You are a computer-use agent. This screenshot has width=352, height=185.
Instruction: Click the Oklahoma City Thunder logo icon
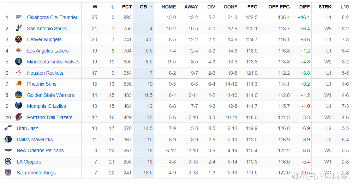coord(18,17)
